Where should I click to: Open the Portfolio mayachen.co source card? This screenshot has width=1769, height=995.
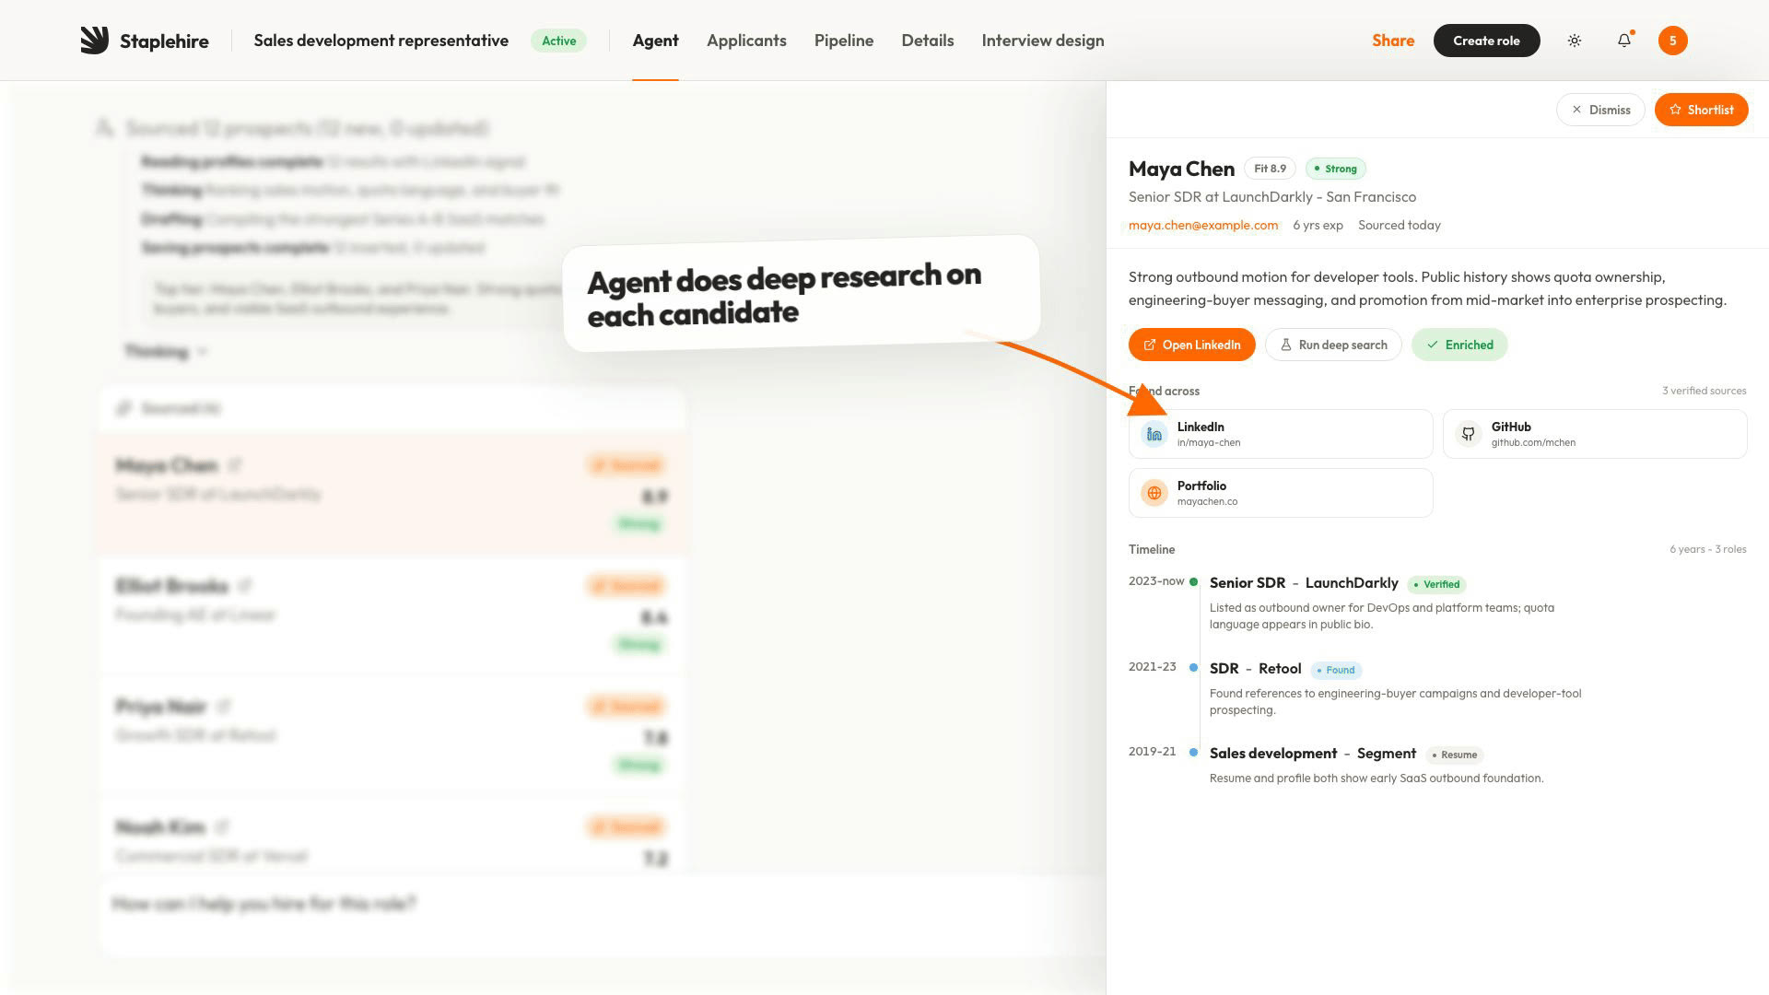pyautogui.click(x=1281, y=493)
